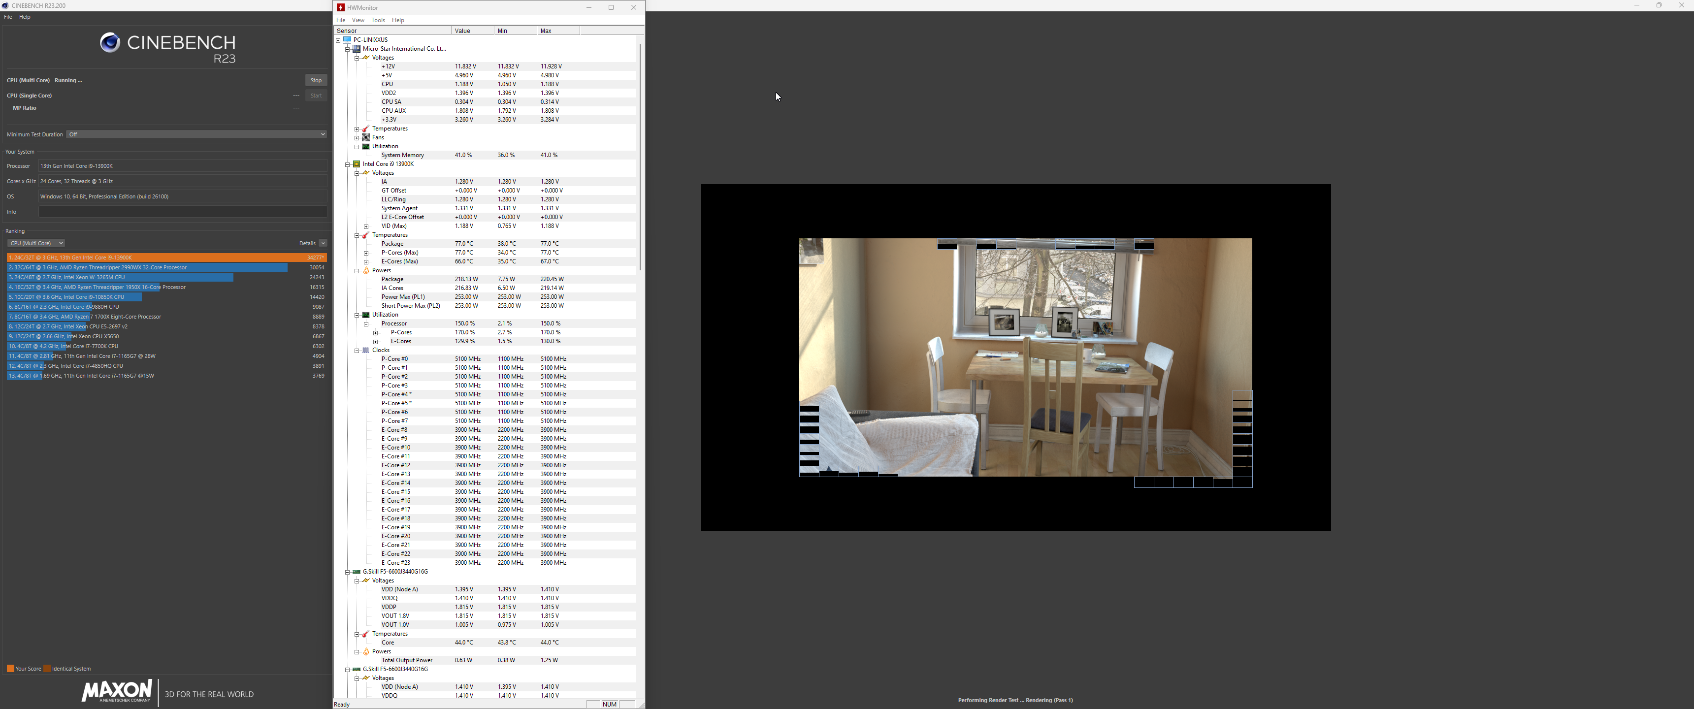The height and width of the screenshot is (709, 1694).
Task: Click the Fans icon under the motherboard
Action: pos(365,137)
